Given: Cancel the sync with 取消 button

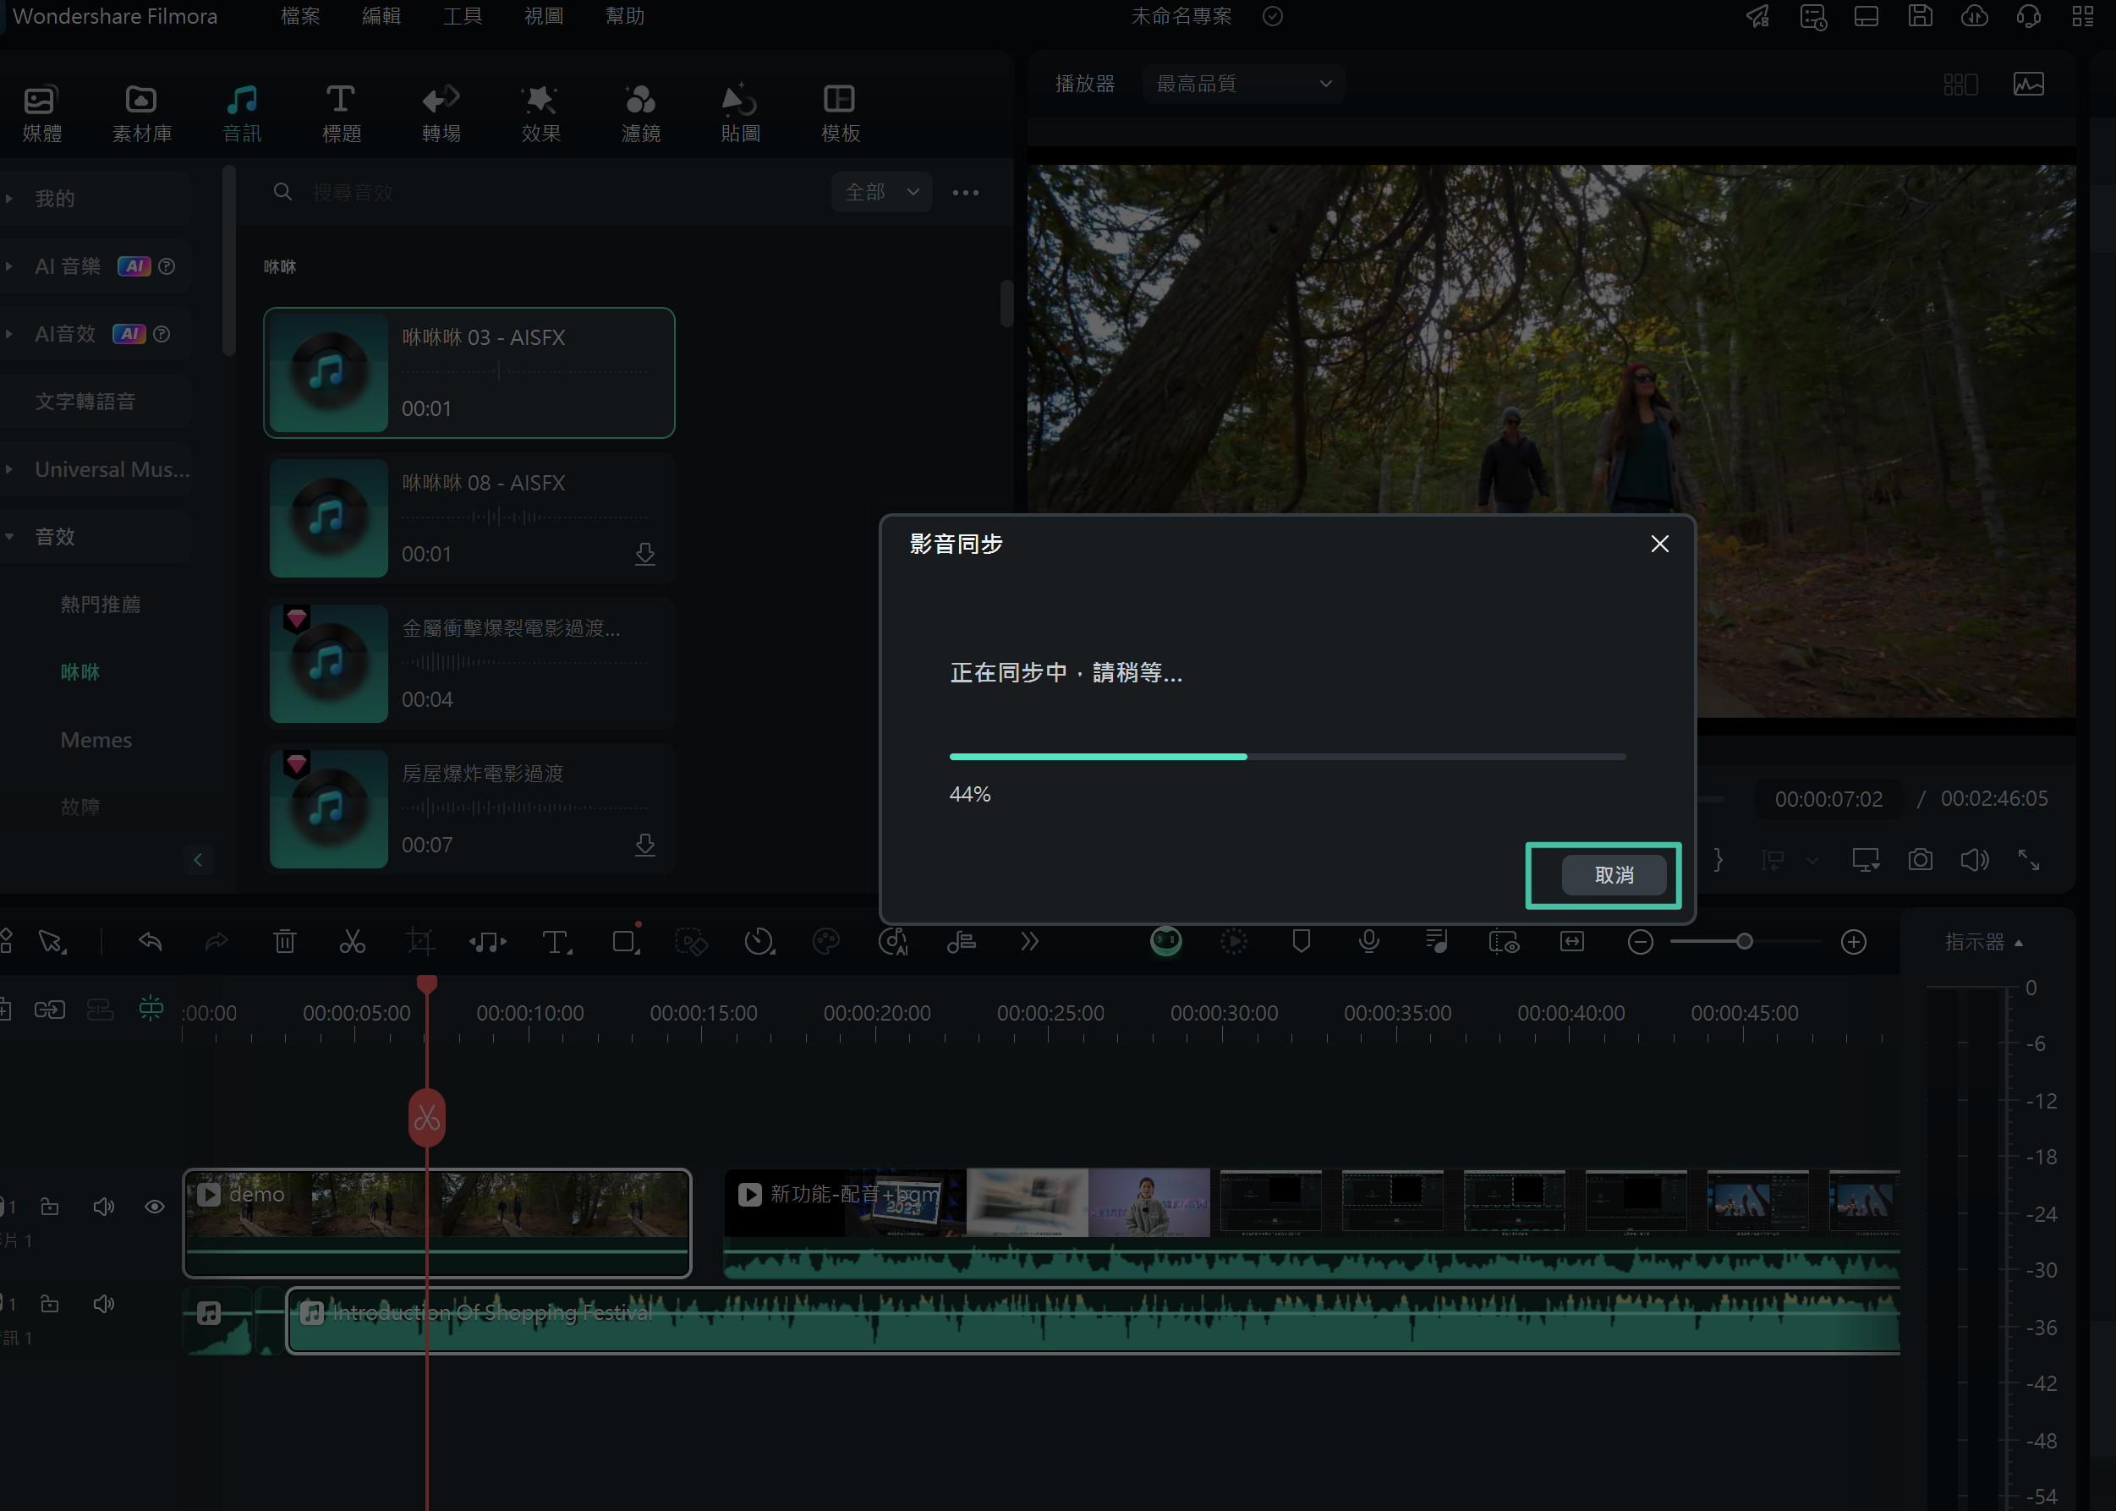Looking at the screenshot, I should (1614, 874).
